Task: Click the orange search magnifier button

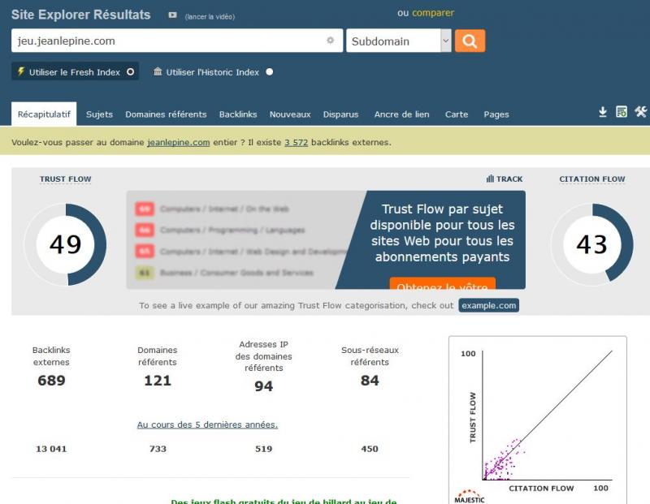Action: (x=470, y=41)
